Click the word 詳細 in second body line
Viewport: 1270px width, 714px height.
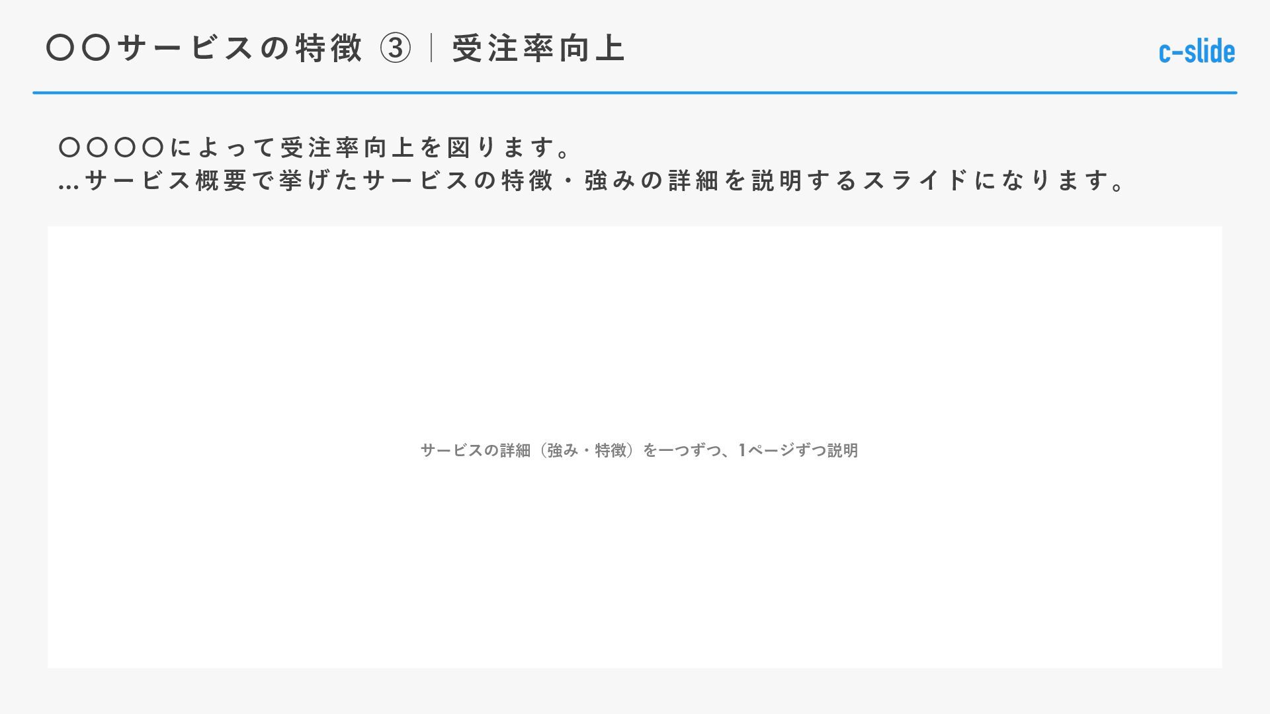point(694,180)
